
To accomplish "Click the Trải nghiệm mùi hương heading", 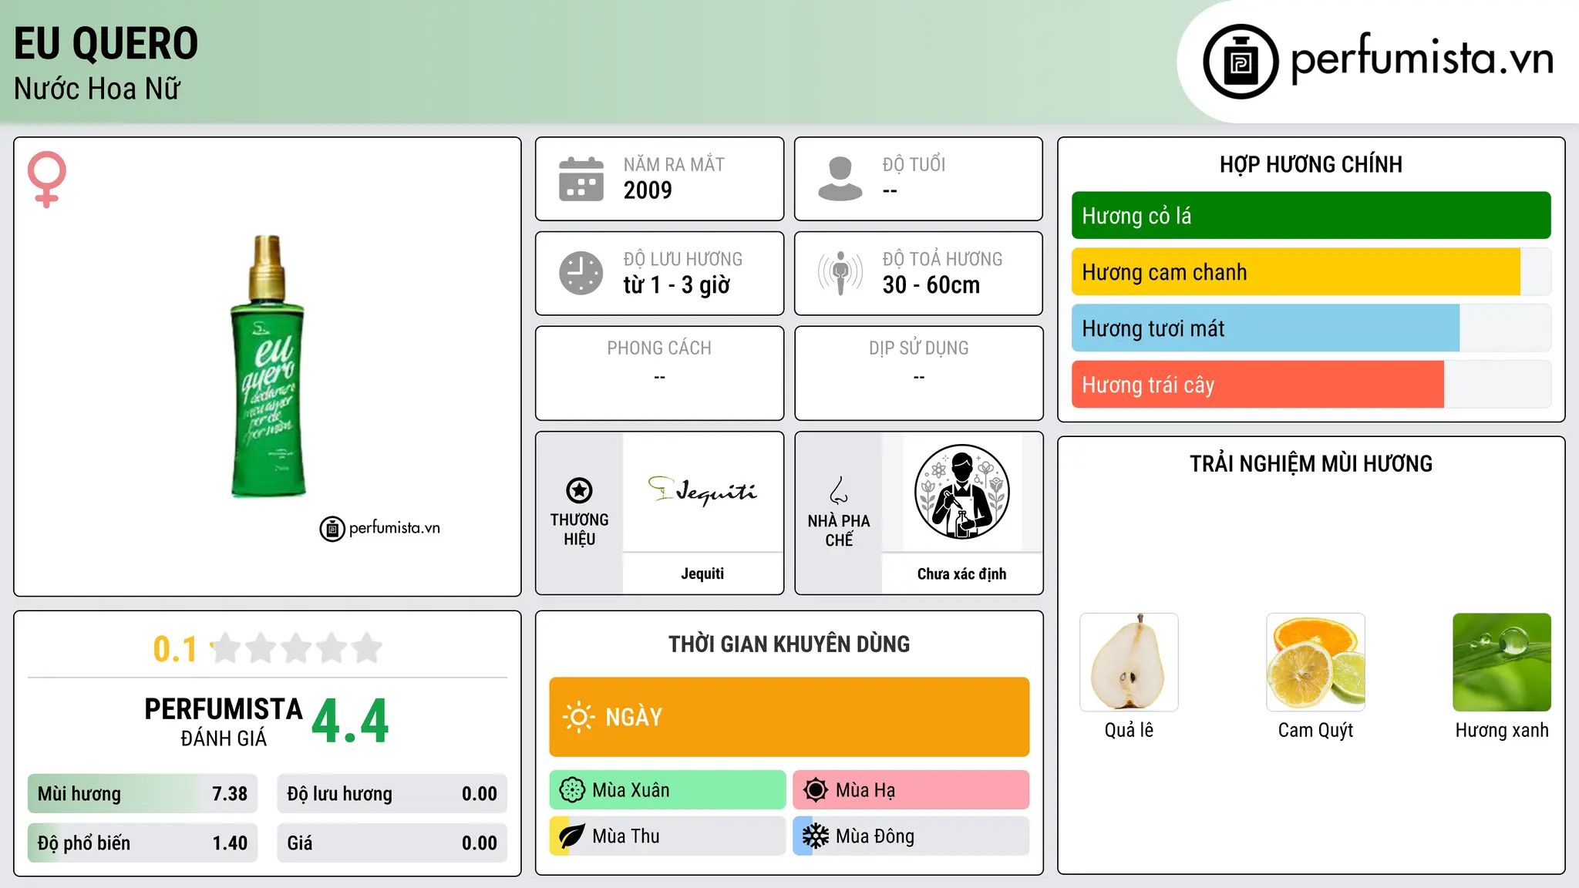I will 1311,463.
